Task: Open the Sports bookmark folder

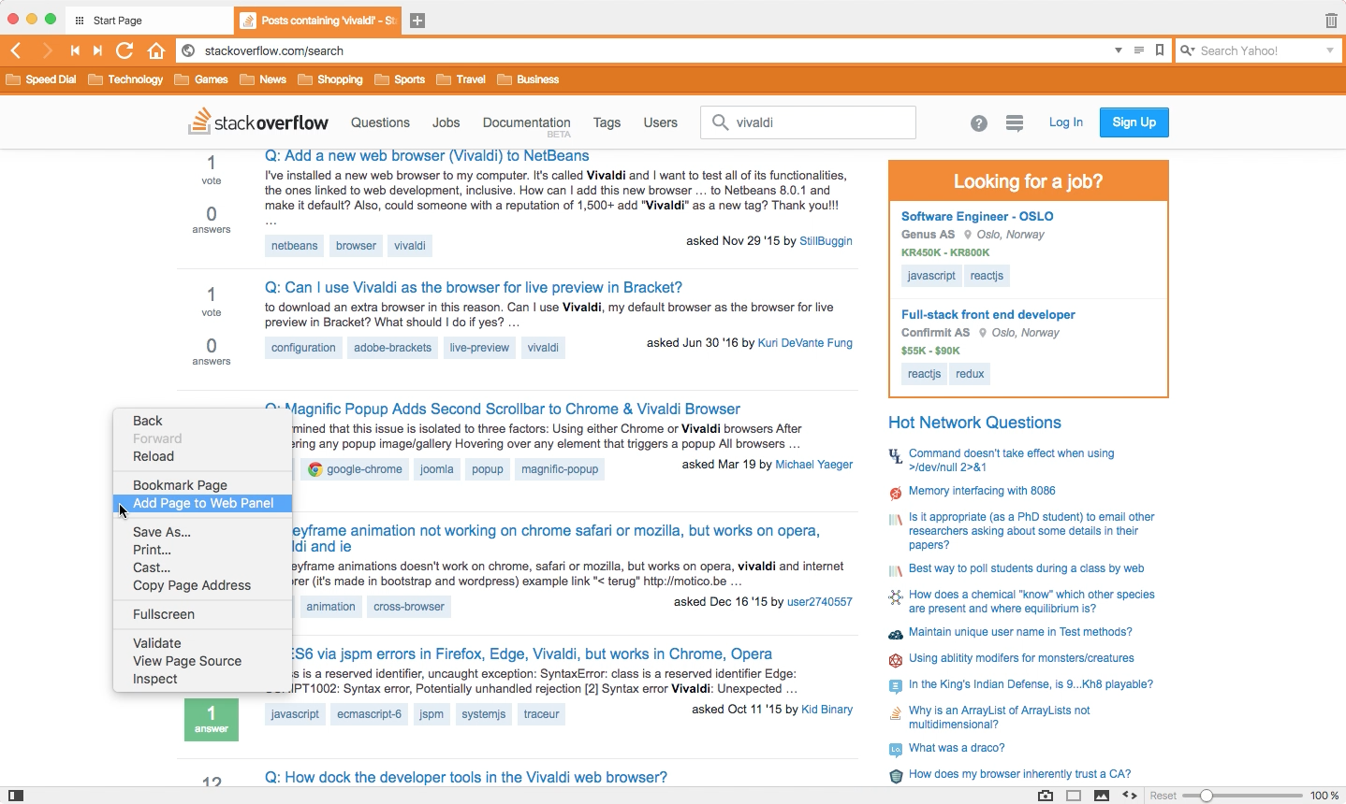Action: [x=400, y=79]
